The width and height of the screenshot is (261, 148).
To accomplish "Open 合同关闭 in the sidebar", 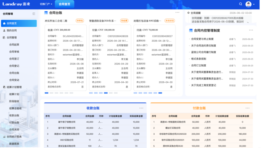I will pyautogui.click(x=14, y=129).
